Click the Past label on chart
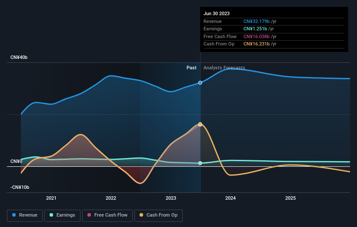The height and width of the screenshot is (227, 357). coord(191,68)
